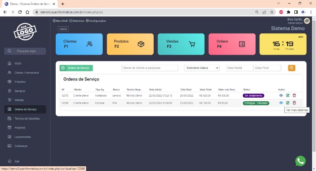Click the orange search button
Screen dimensions: 316x171
pos(292,68)
